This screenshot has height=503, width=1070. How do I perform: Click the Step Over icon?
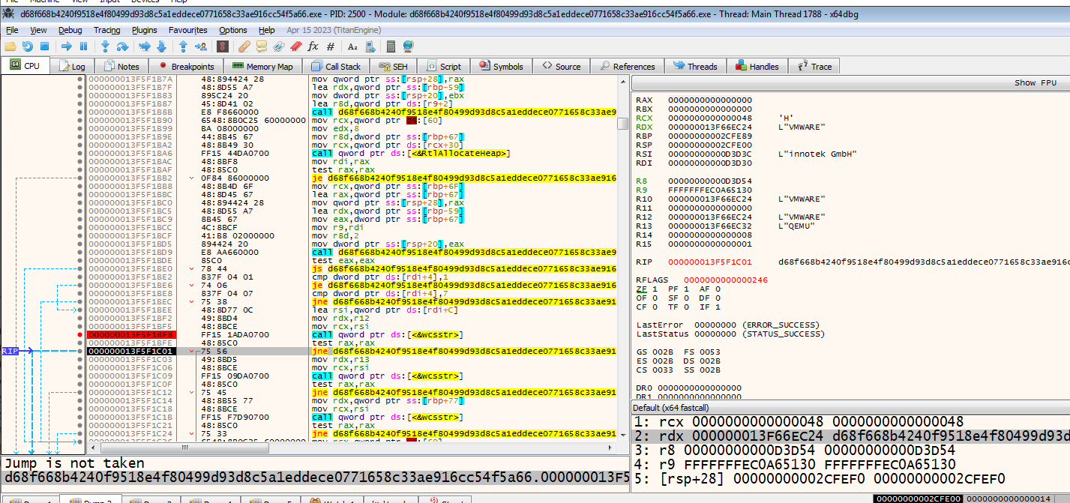[x=121, y=46]
